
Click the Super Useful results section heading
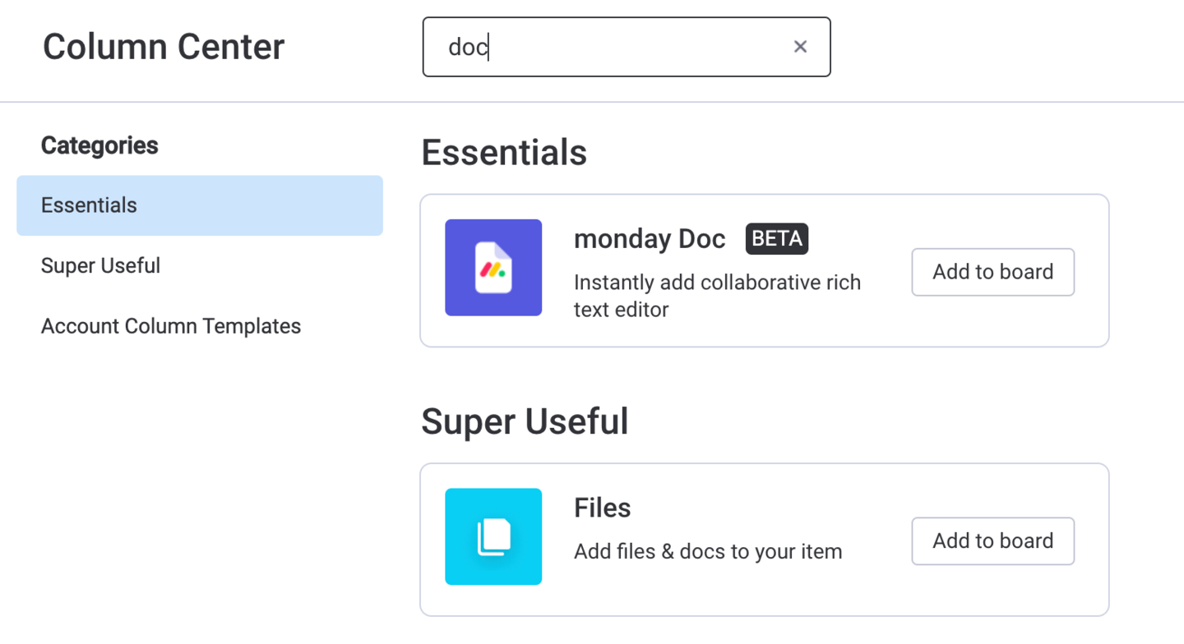click(525, 421)
